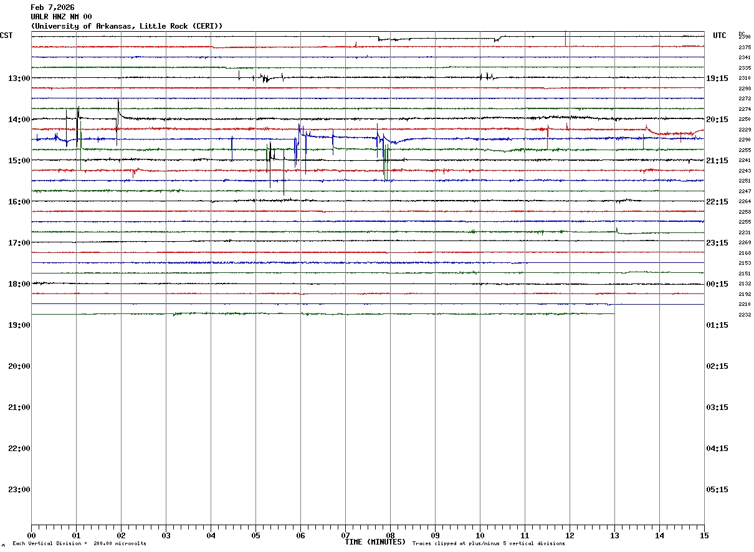Click the '02:15' UTC time label
Image resolution: width=754 pixels, height=552 pixels.
click(x=717, y=366)
